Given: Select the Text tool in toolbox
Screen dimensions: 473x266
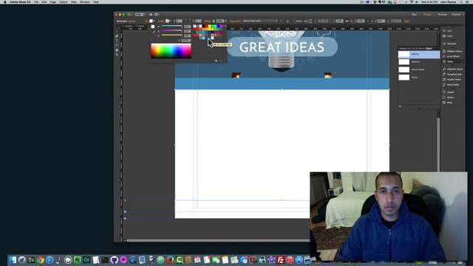Looking at the screenshot, I should pyautogui.click(x=117, y=41).
